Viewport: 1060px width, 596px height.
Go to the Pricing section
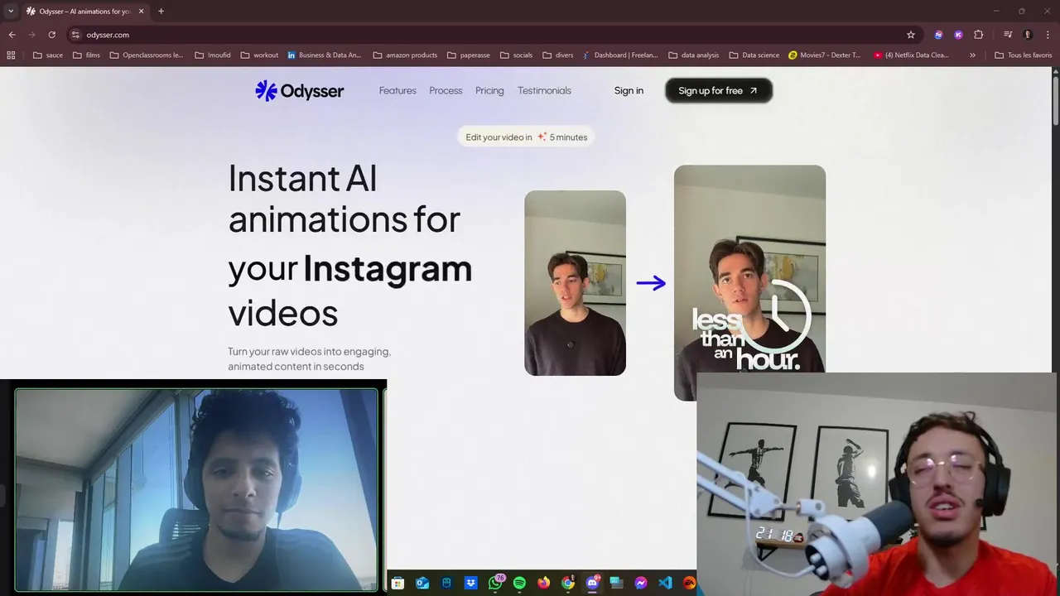point(489,90)
